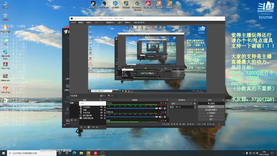This screenshot has width=277, height=156.
Task: Open 设置 settings button in controls
Action: pyautogui.click(x=211, y=116)
